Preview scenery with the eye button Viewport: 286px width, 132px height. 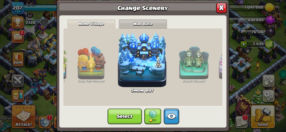(x=171, y=116)
